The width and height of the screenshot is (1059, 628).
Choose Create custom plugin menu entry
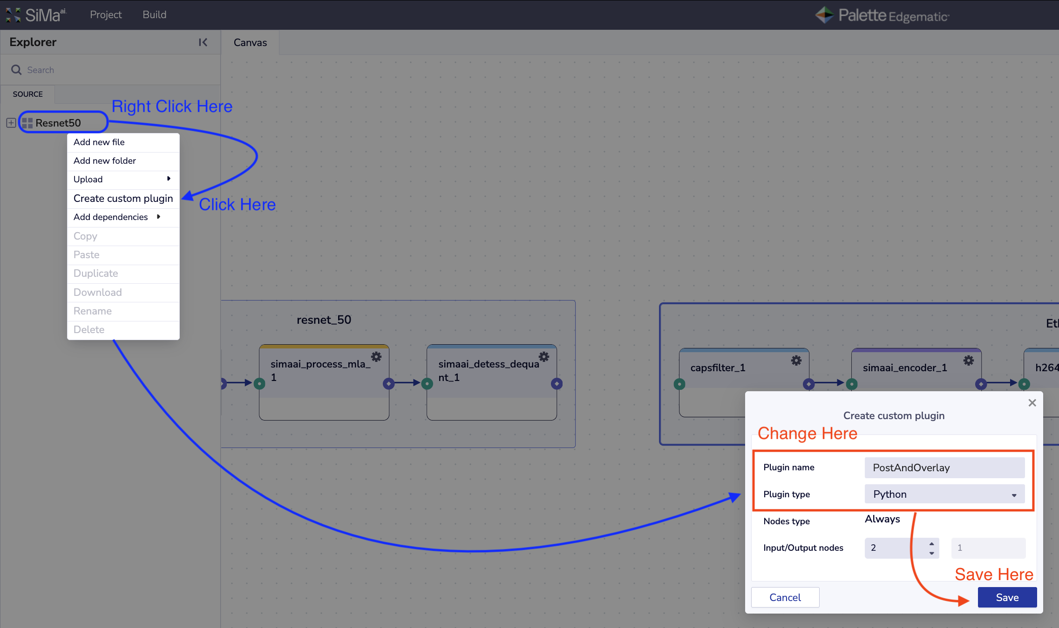[x=123, y=199]
